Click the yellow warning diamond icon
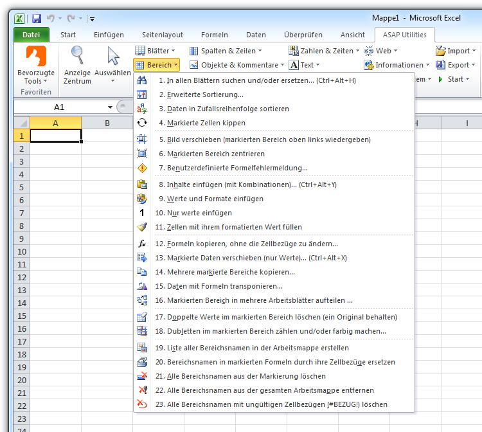Screen dimensions: 482x432 142,168
